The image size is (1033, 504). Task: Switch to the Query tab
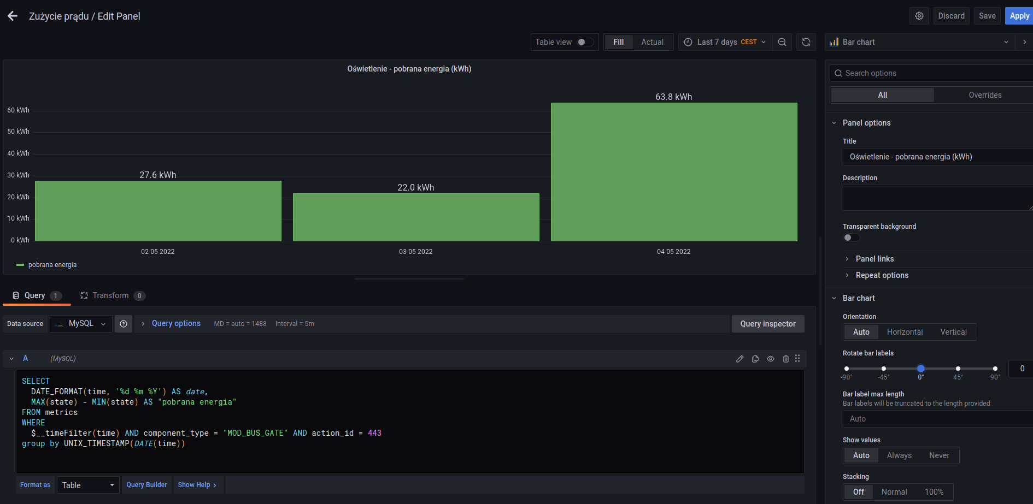37,295
